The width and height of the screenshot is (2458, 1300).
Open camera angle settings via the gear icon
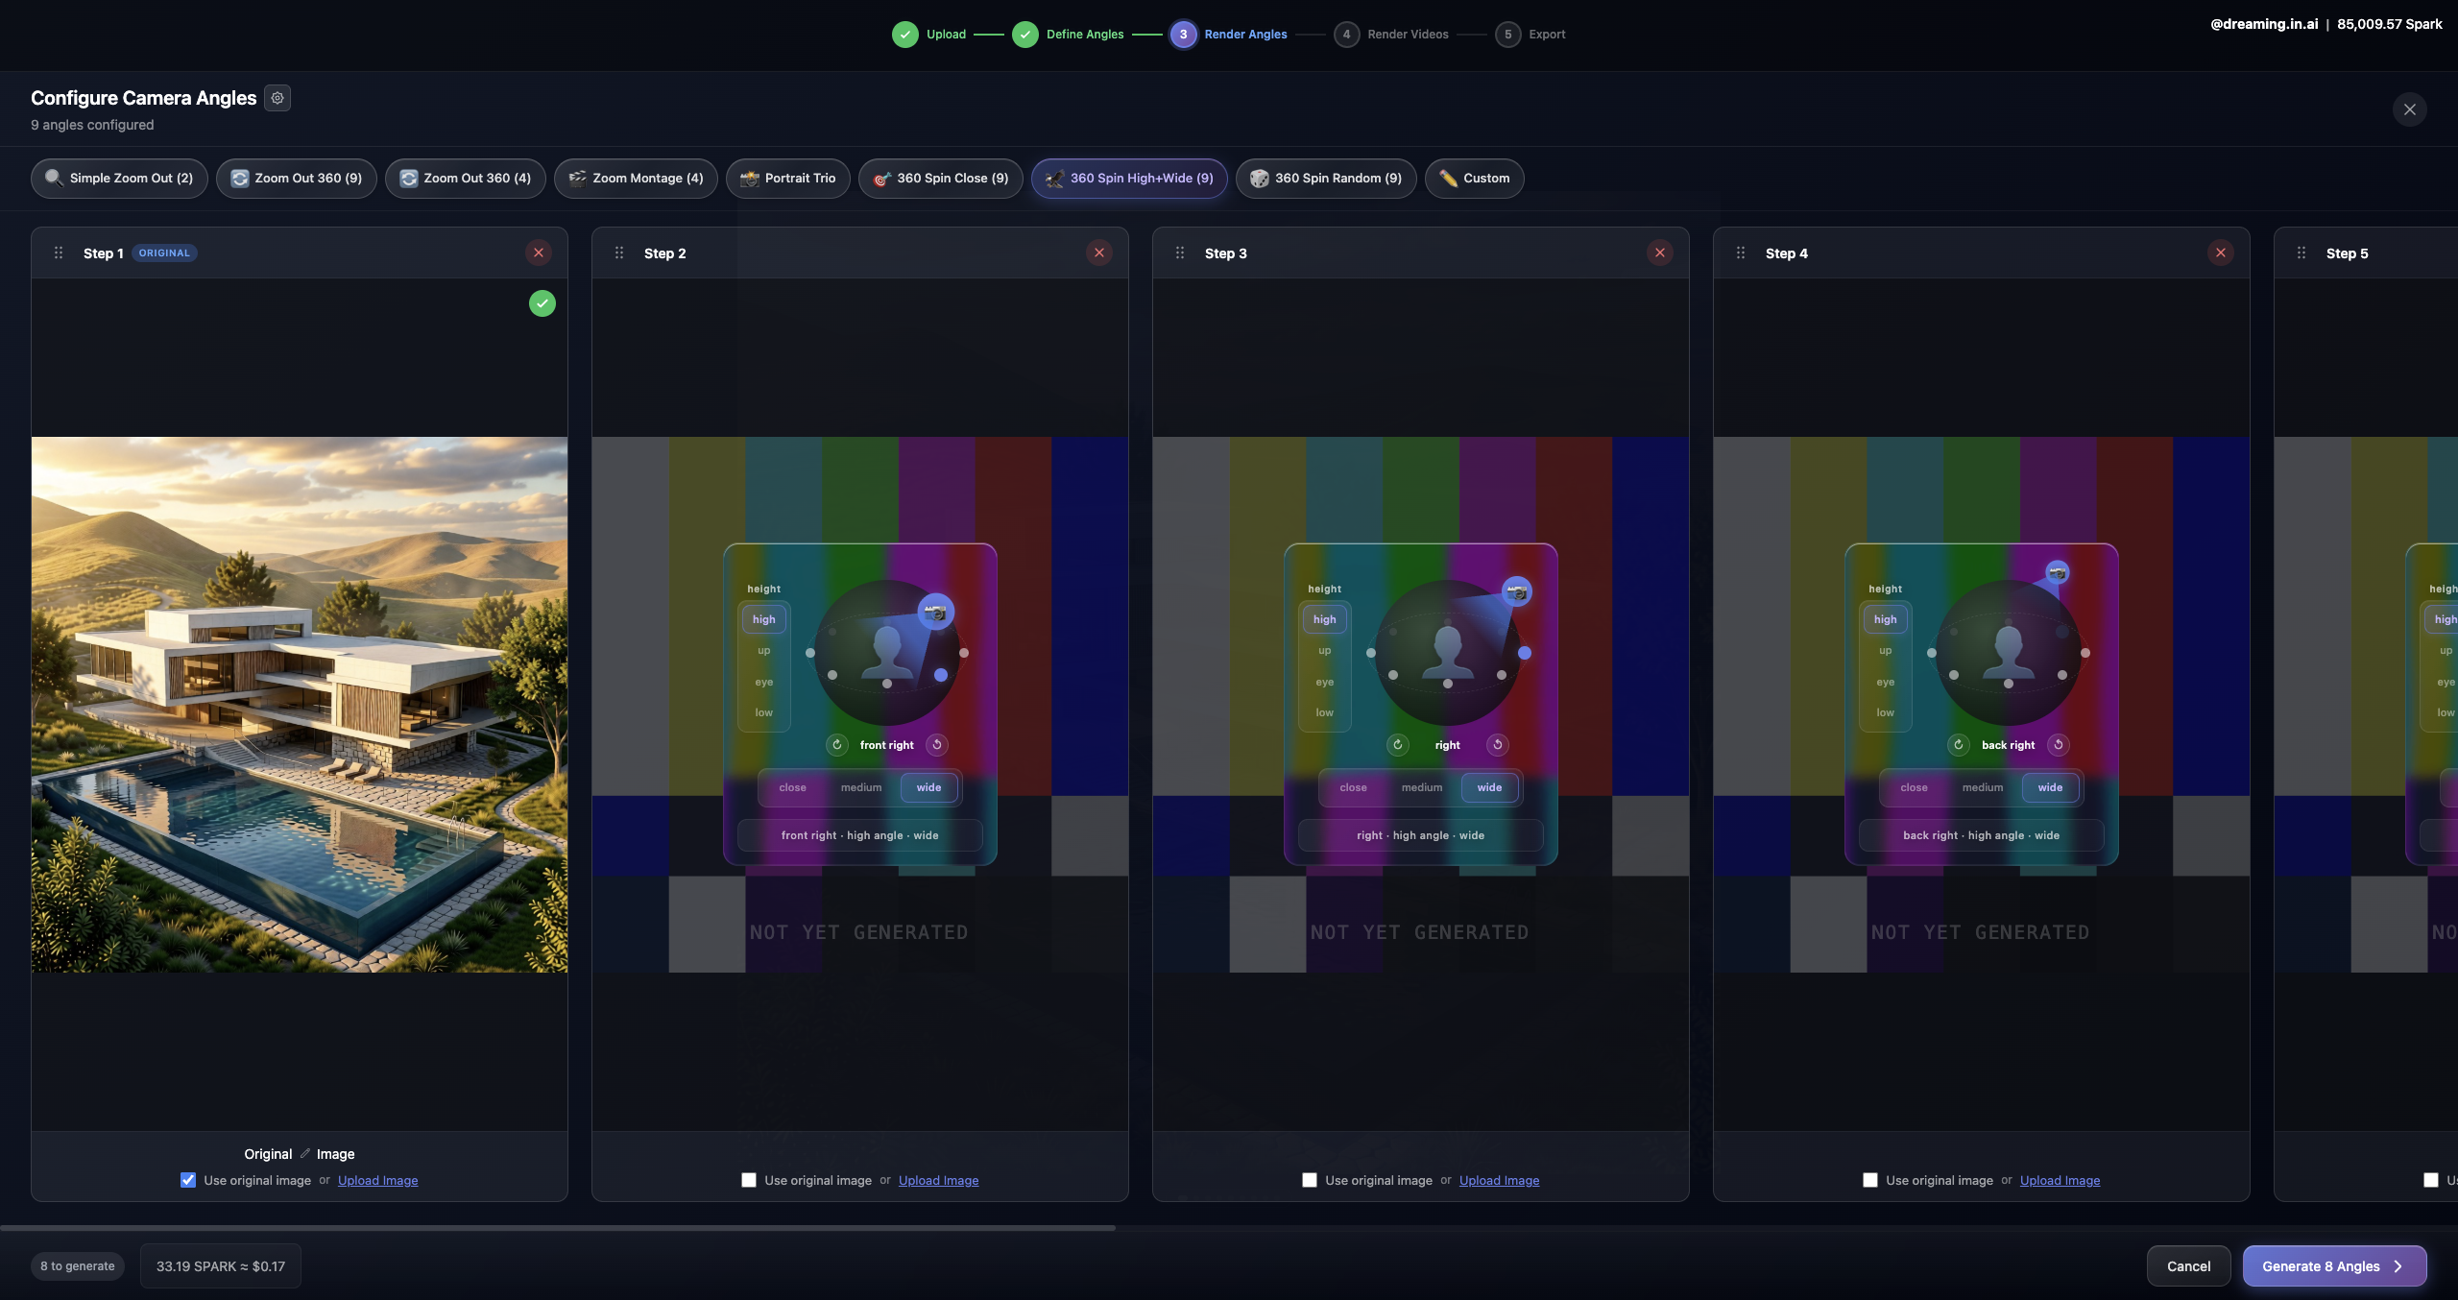277,97
